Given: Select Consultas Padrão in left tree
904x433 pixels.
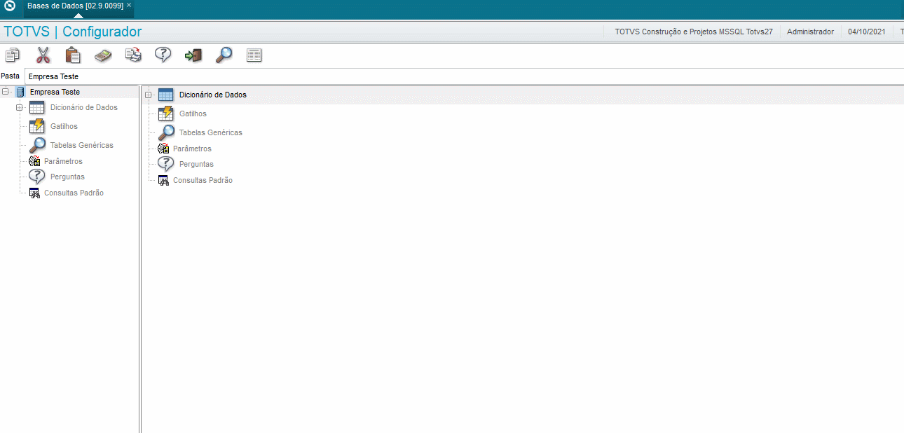Looking at the screenshot, I should [x=74, y=193].
